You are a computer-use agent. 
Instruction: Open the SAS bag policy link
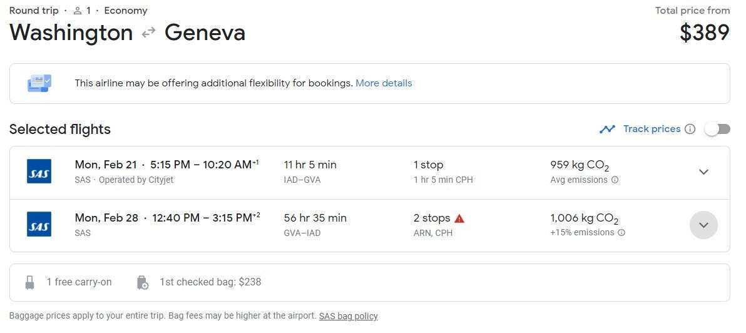coord(348,316)
